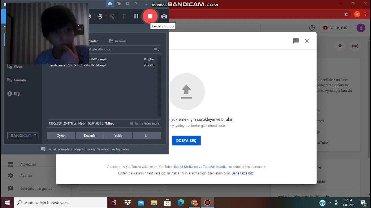Open Mail app from the taskbar
The image size is (371, 208).
click(x=141, y=203)
